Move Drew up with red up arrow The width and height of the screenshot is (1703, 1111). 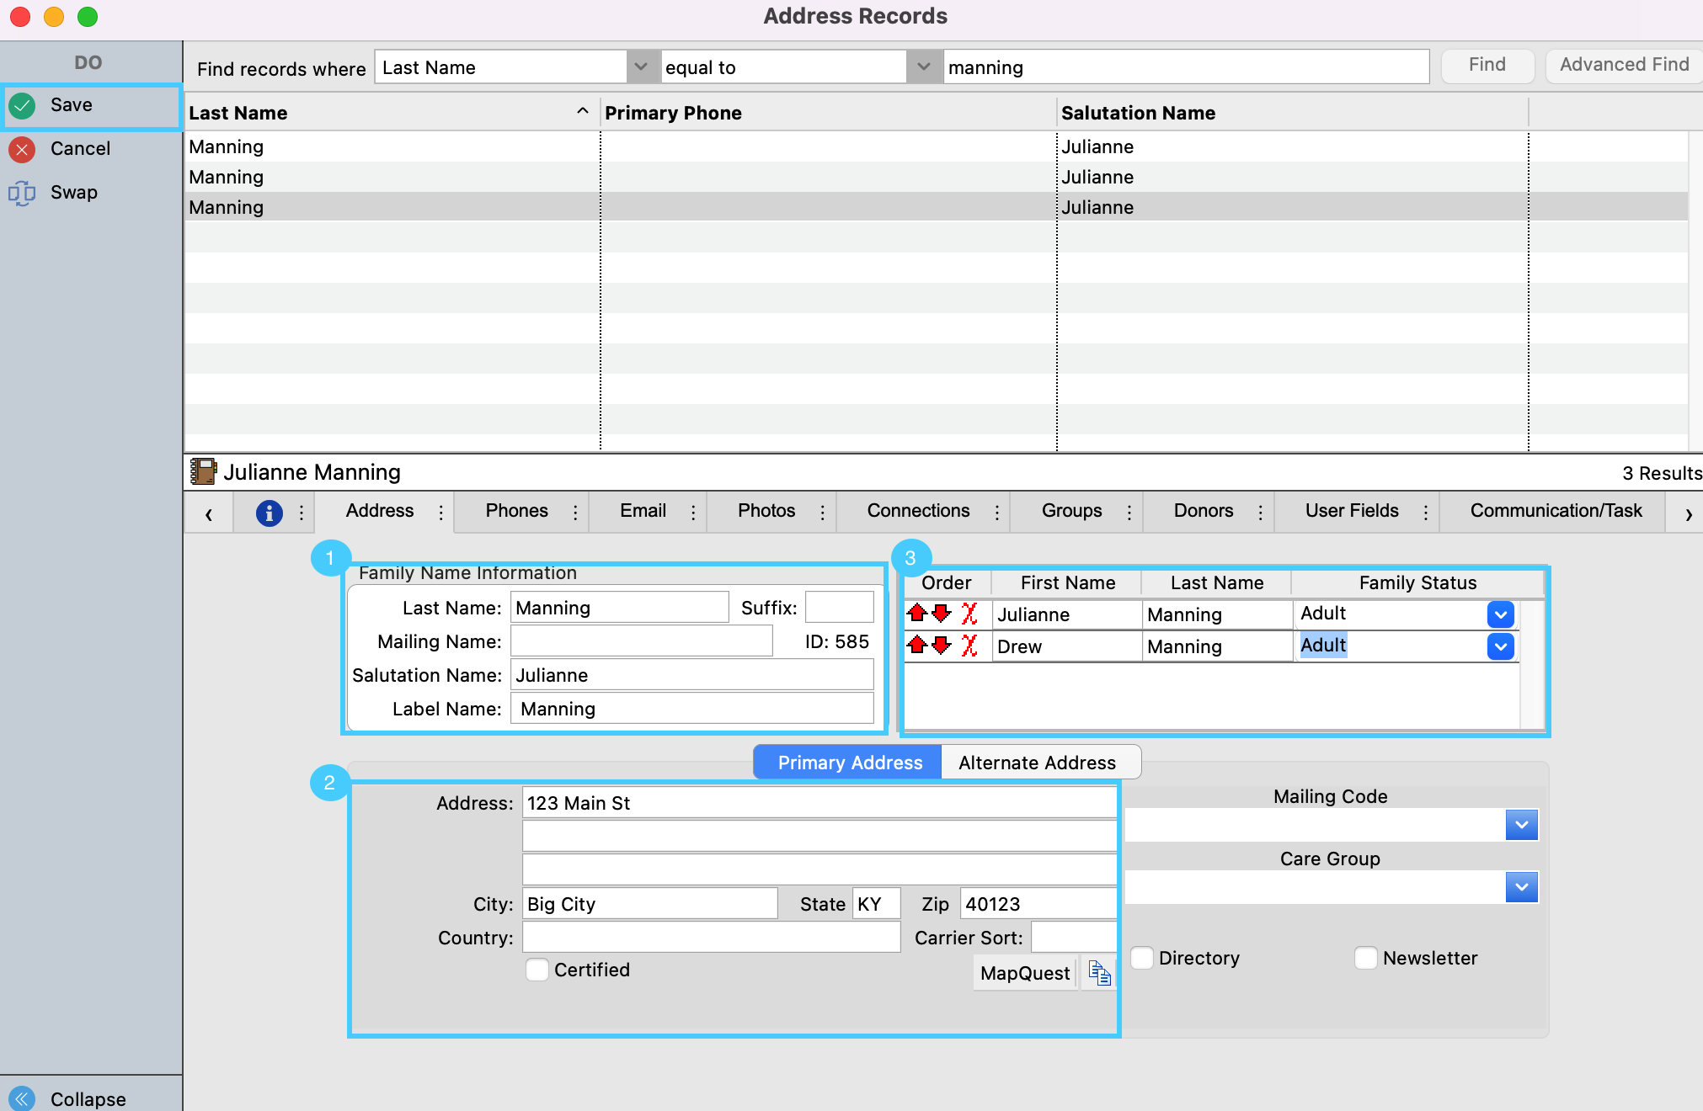[x=917, y=646]
